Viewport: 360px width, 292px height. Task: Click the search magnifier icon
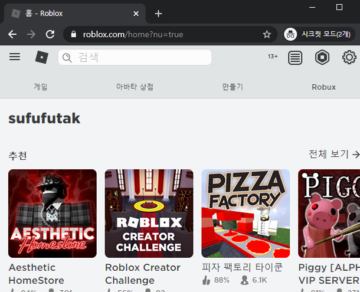[67, 58]
